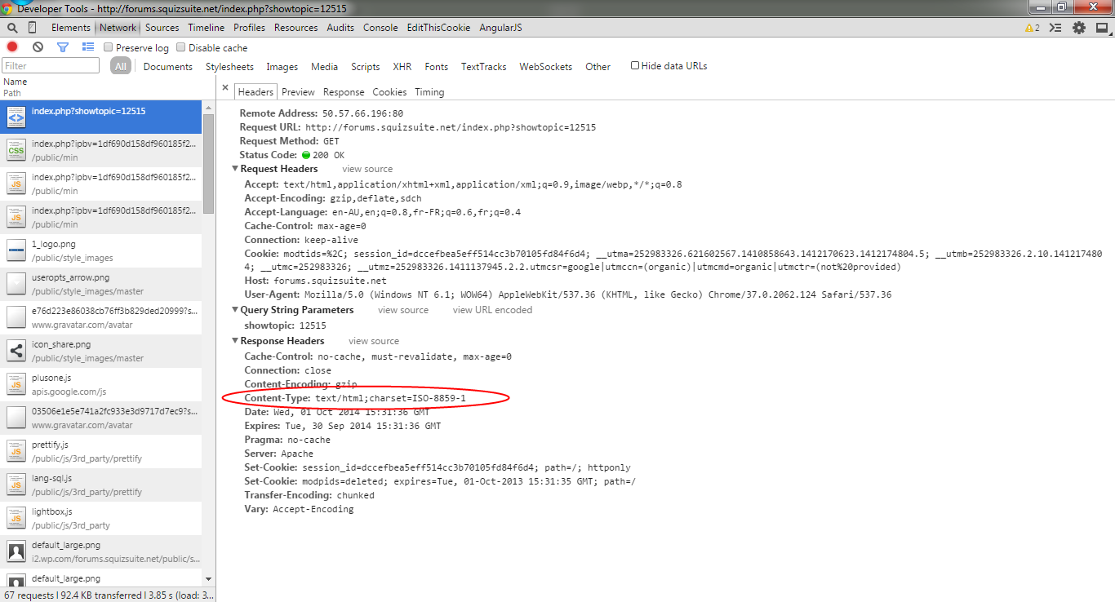The image size is (1115, 602).
Task: Open the Cookies tab of the request
Action: point(389,91)
